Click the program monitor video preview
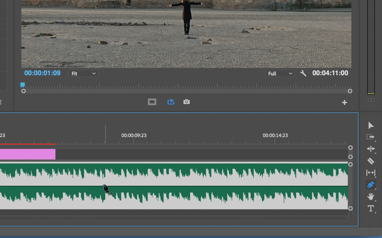Screen dimensions: 382x238 186,34
